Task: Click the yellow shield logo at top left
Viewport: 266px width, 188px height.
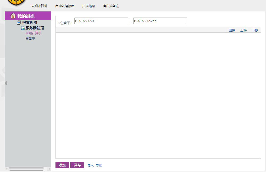Action: (16, 2)
